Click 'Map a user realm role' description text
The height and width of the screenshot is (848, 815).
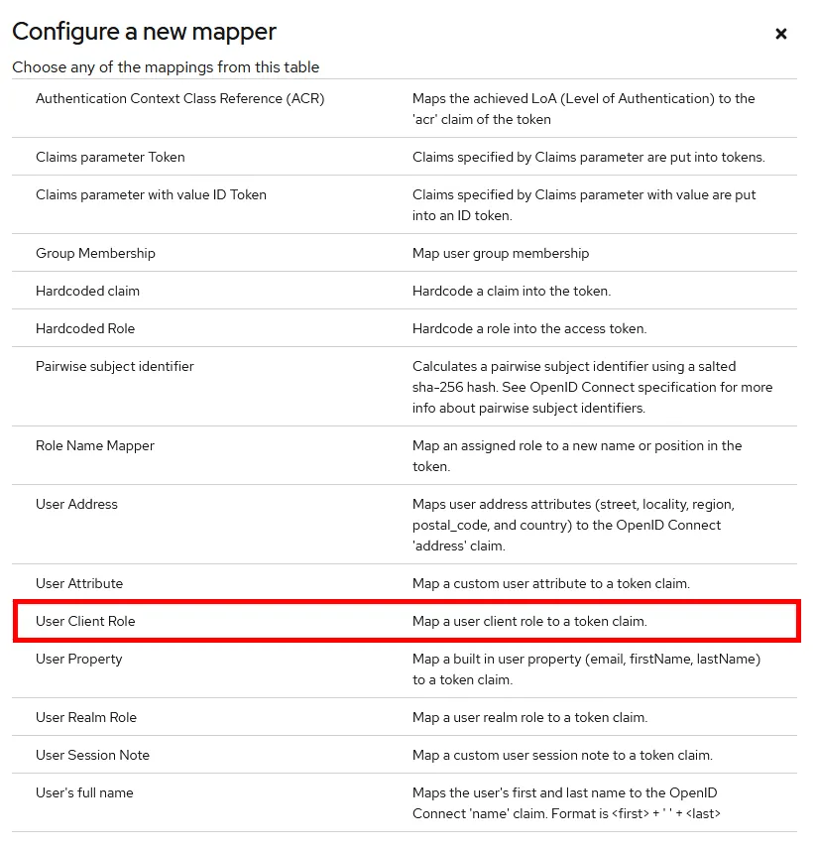point(529,717)
